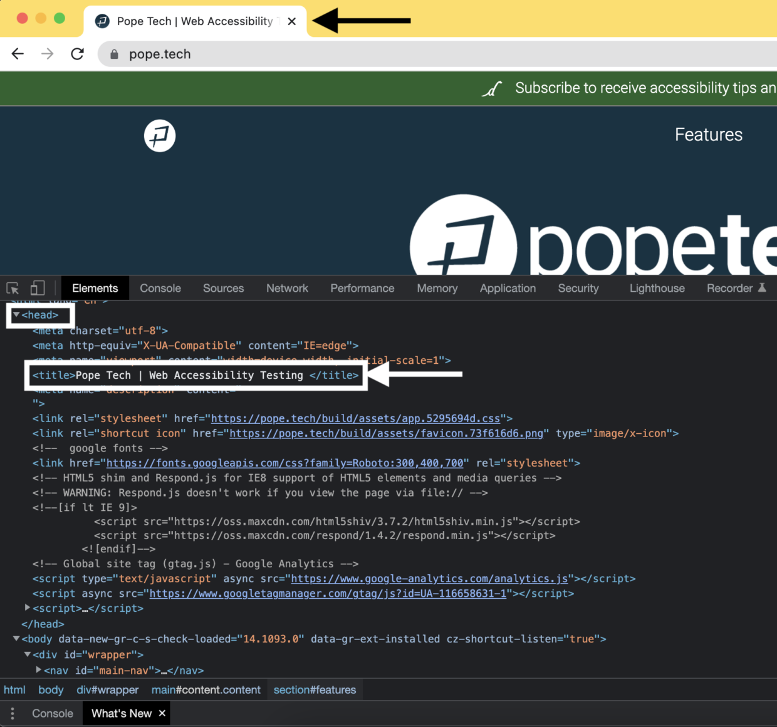
Task: Click the browser forward arrow
Action: pos(47,54)
